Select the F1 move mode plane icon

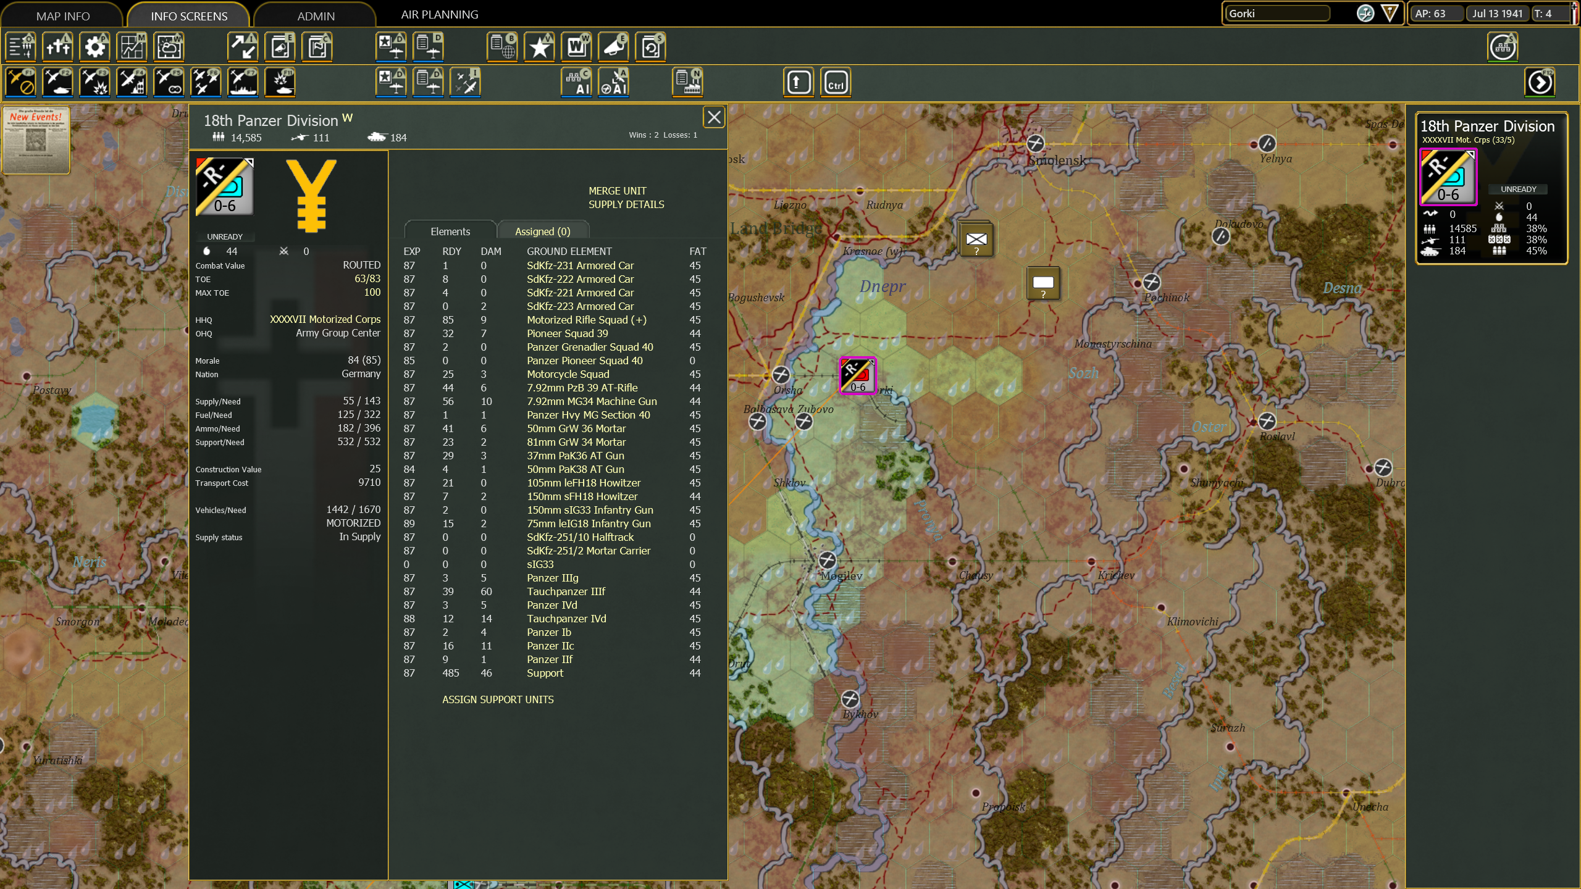(21, 82)
